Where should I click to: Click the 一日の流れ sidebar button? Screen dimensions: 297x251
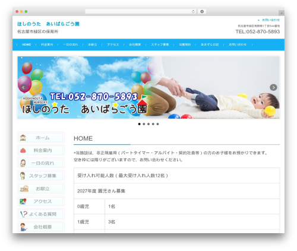(41, 163)
